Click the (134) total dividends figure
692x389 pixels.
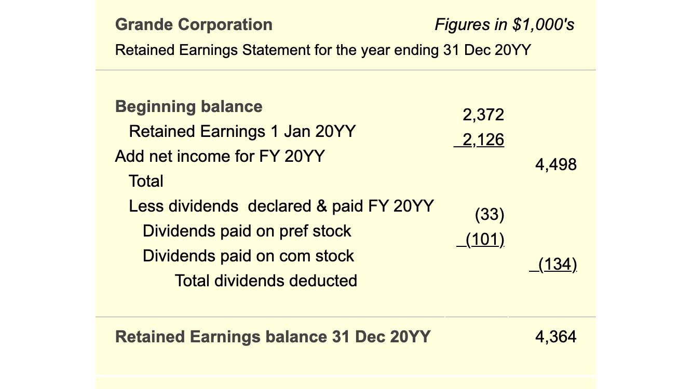553,265
